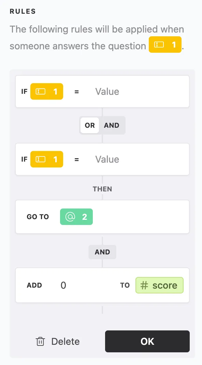Open the equals operator in second IF row

[x=76, y=159]
